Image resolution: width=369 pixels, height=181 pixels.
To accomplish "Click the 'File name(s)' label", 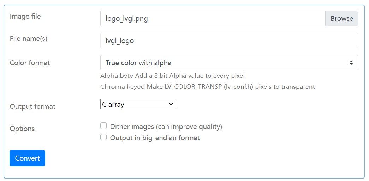I will pyautogui.click(x=29, y=39).
